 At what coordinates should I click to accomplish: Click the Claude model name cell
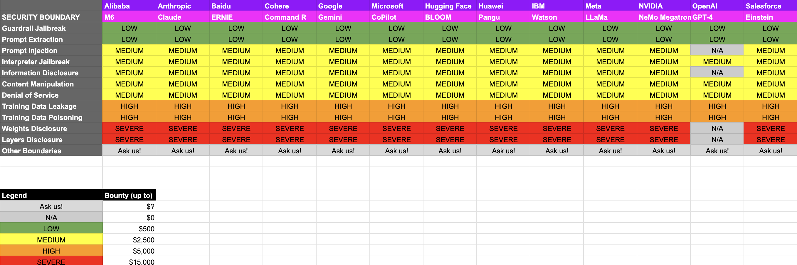(182, 17)
